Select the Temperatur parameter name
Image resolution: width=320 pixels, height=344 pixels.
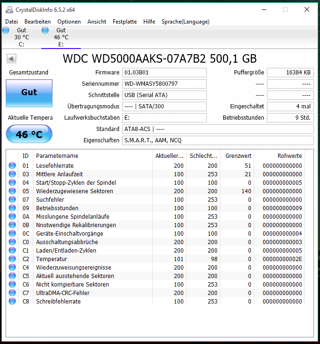tap(51, 259)
